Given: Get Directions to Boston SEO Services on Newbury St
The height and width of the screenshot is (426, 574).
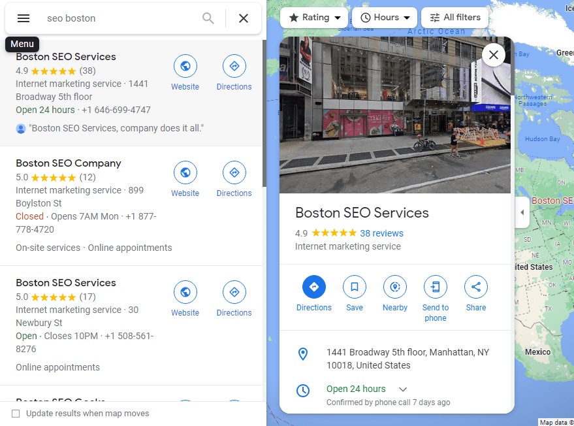Looking at the screenshot, I should tap(234, 299).
